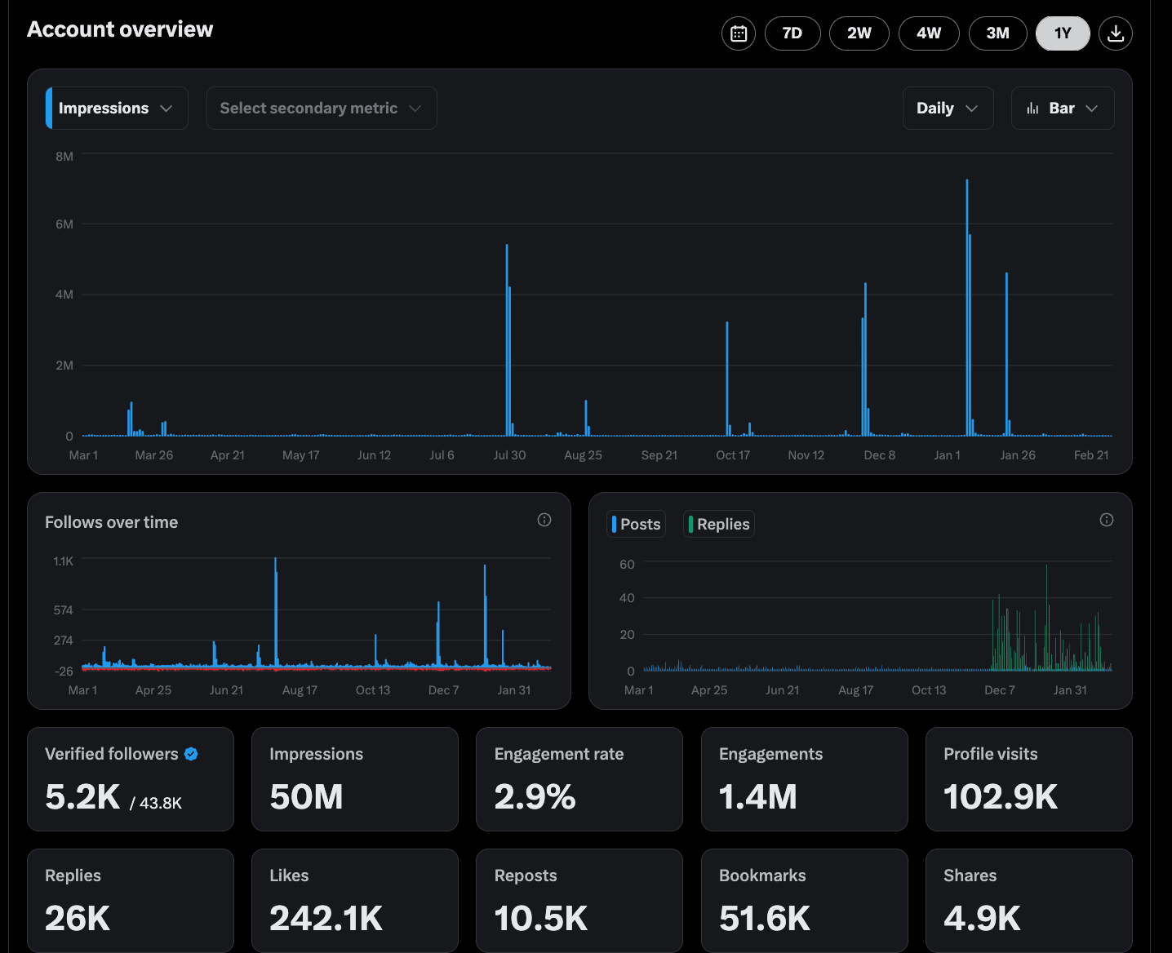Change the Daily granularity dropdown

point(948,109)
